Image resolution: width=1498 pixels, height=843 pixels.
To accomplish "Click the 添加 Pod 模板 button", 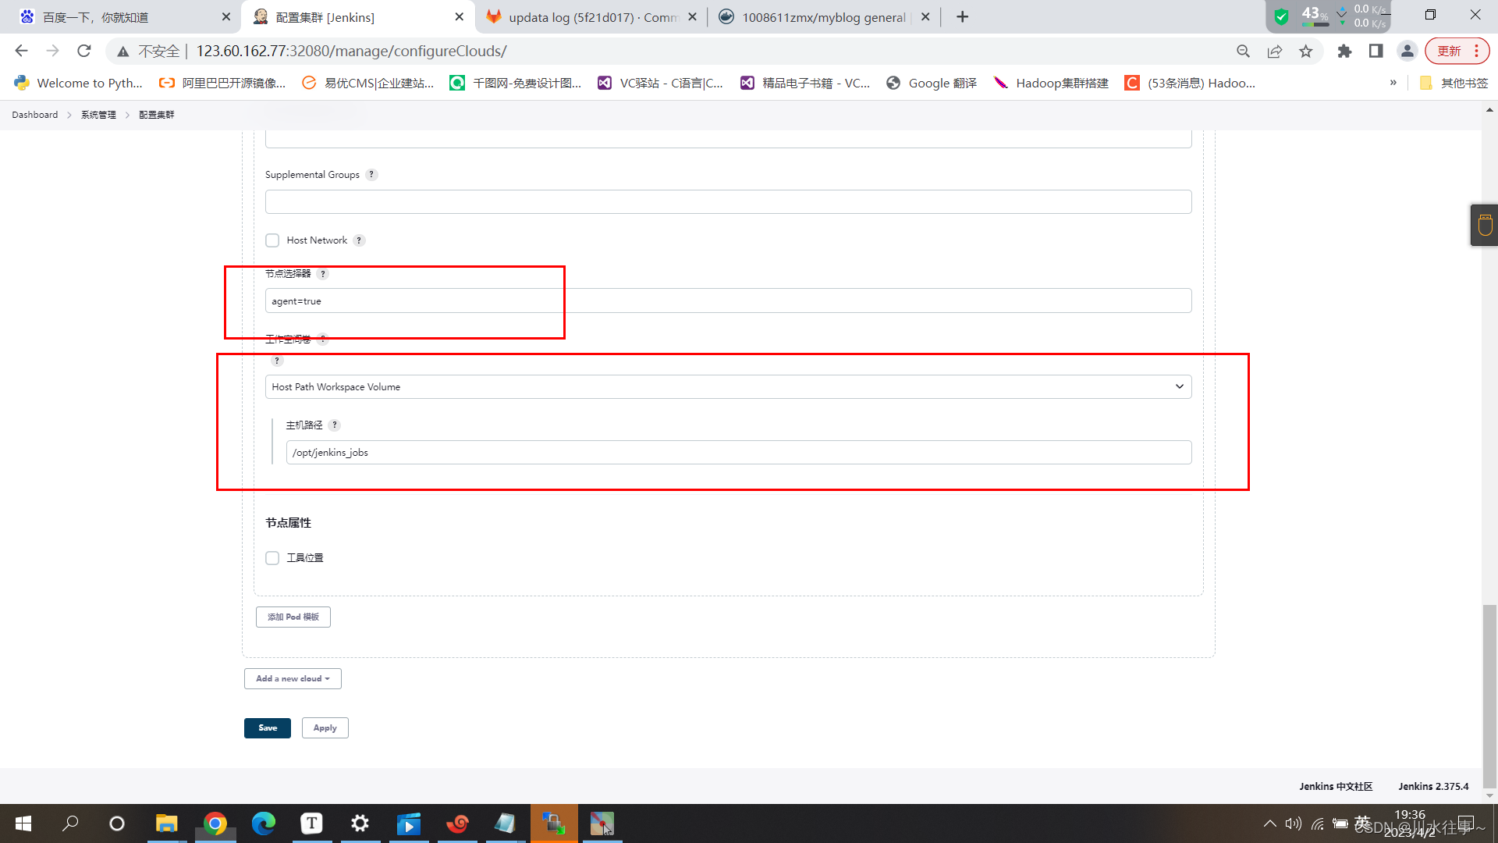I will click(x=293, y=617).
